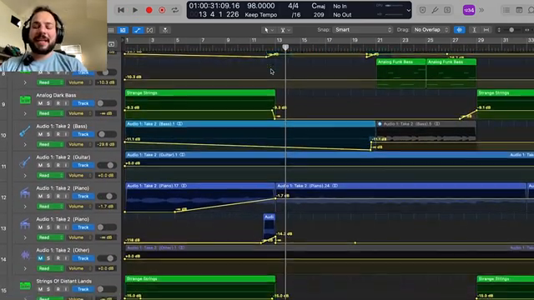Viewport: 534px width, 300px height.
Task: Click the Strings Of Distant Lands track icon
Action: click(25, 286)
